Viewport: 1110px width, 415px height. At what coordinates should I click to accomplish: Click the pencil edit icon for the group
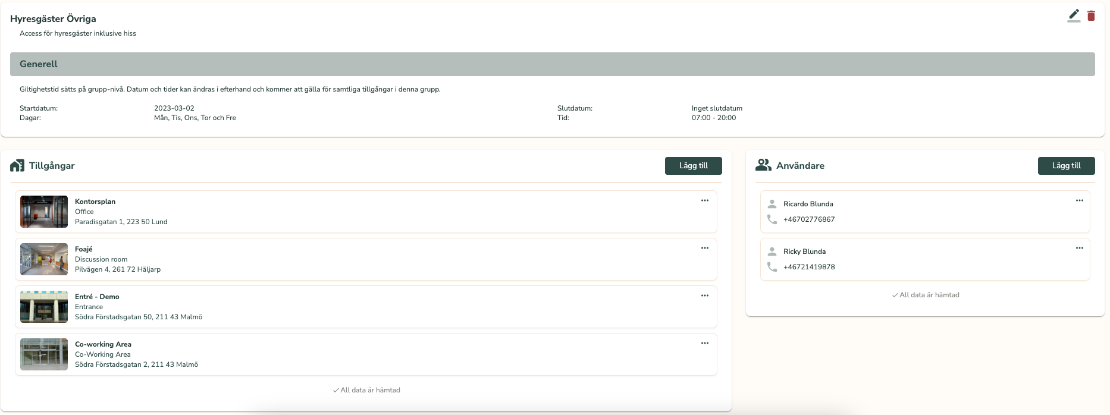[1074, 15]
